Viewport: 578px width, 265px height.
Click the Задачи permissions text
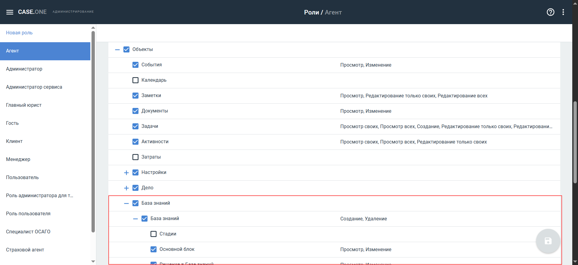[446, 127]
